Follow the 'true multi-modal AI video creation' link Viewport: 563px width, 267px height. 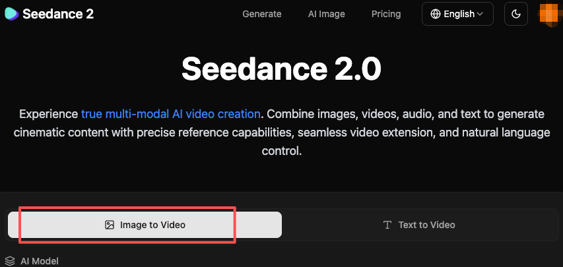pos(172,113)
